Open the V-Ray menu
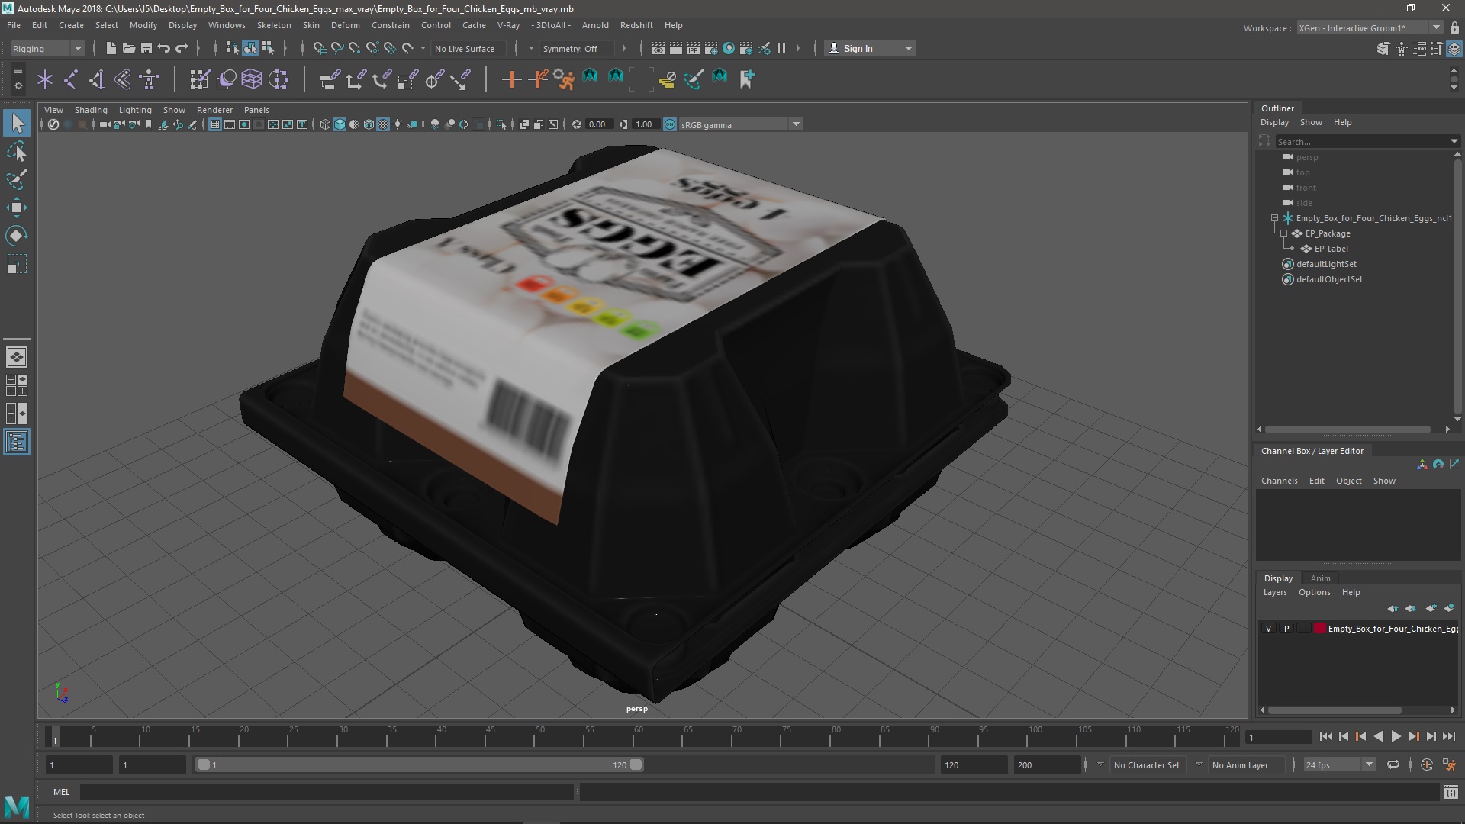Screen dimensions: 1465x824 click(508, 25)
